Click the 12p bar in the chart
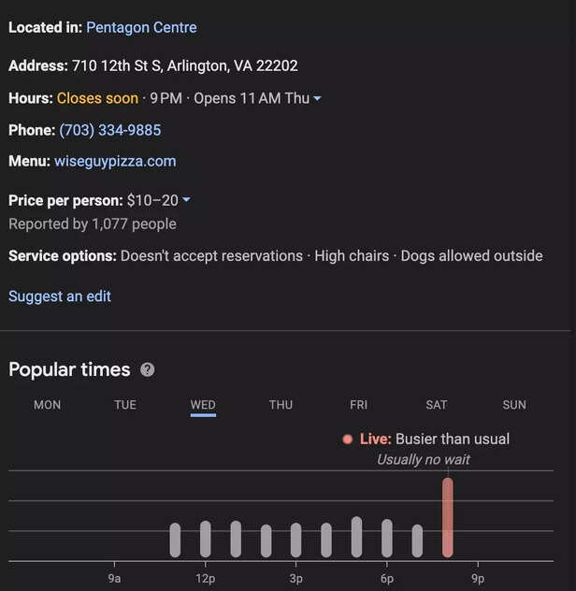 coord(206,540)
